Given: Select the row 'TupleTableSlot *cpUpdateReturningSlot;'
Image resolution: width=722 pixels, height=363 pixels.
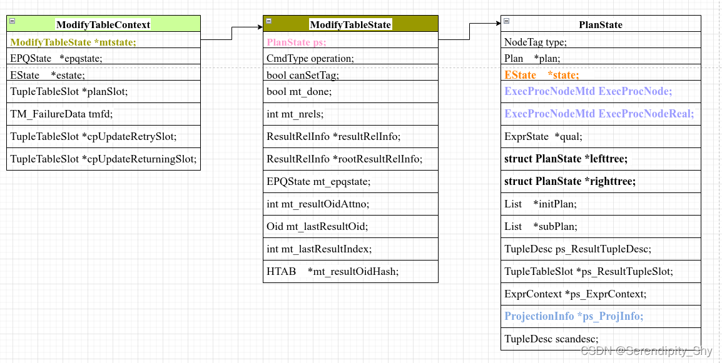Looking at the screenshot, I should pyautogui.click(x=104, y=159).
